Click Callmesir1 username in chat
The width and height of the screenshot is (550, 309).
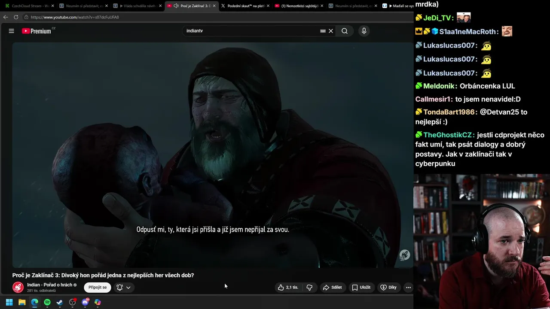coord(433,100)
